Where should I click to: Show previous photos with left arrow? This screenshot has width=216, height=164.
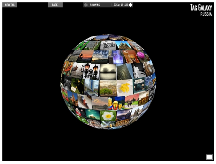click(86, 5)
